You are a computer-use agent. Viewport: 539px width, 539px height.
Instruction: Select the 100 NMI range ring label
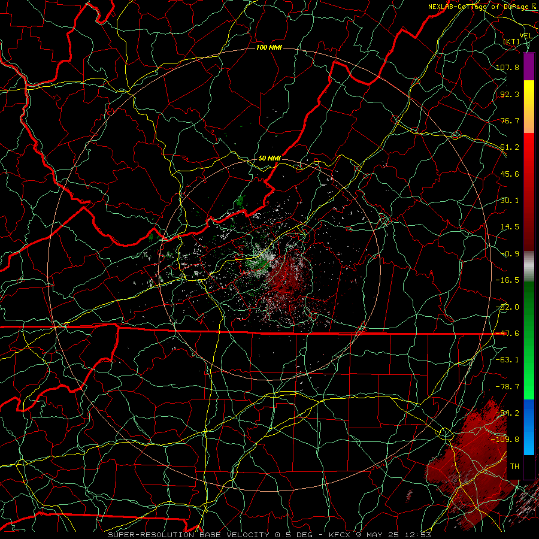click(x=269, y=47)
